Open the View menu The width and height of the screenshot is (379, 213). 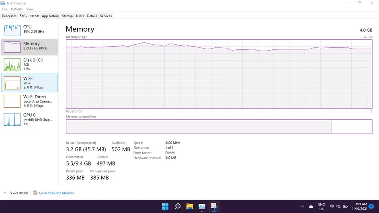pyautogui.click(x=30, y=9)
